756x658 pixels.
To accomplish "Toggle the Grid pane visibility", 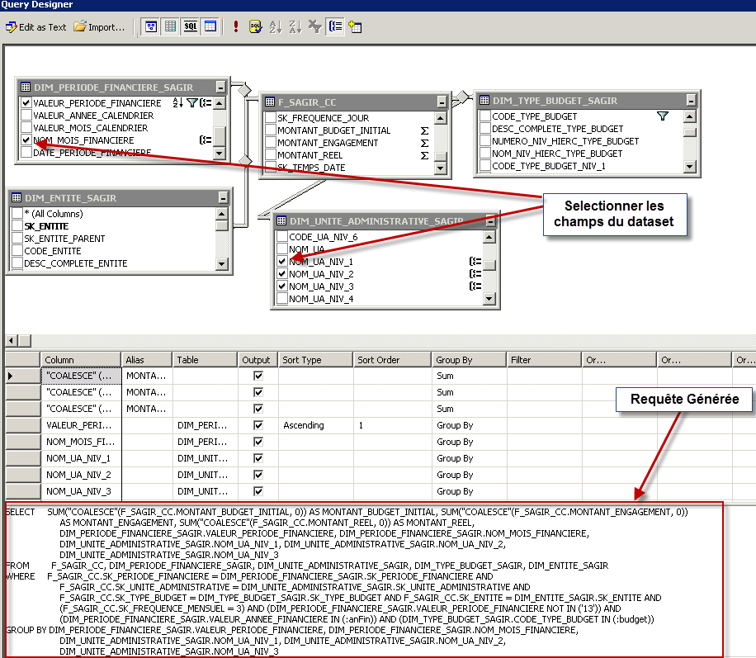I will click(x=169, y=26).
